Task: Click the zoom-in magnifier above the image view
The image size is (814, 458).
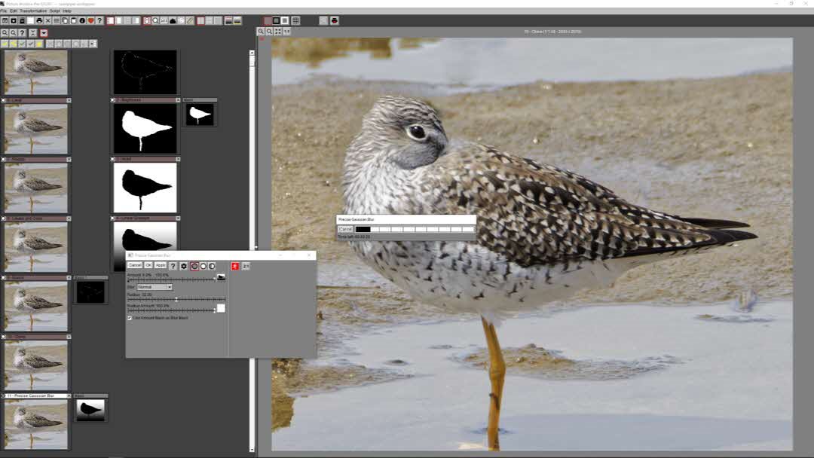Action: pos(261,32)
